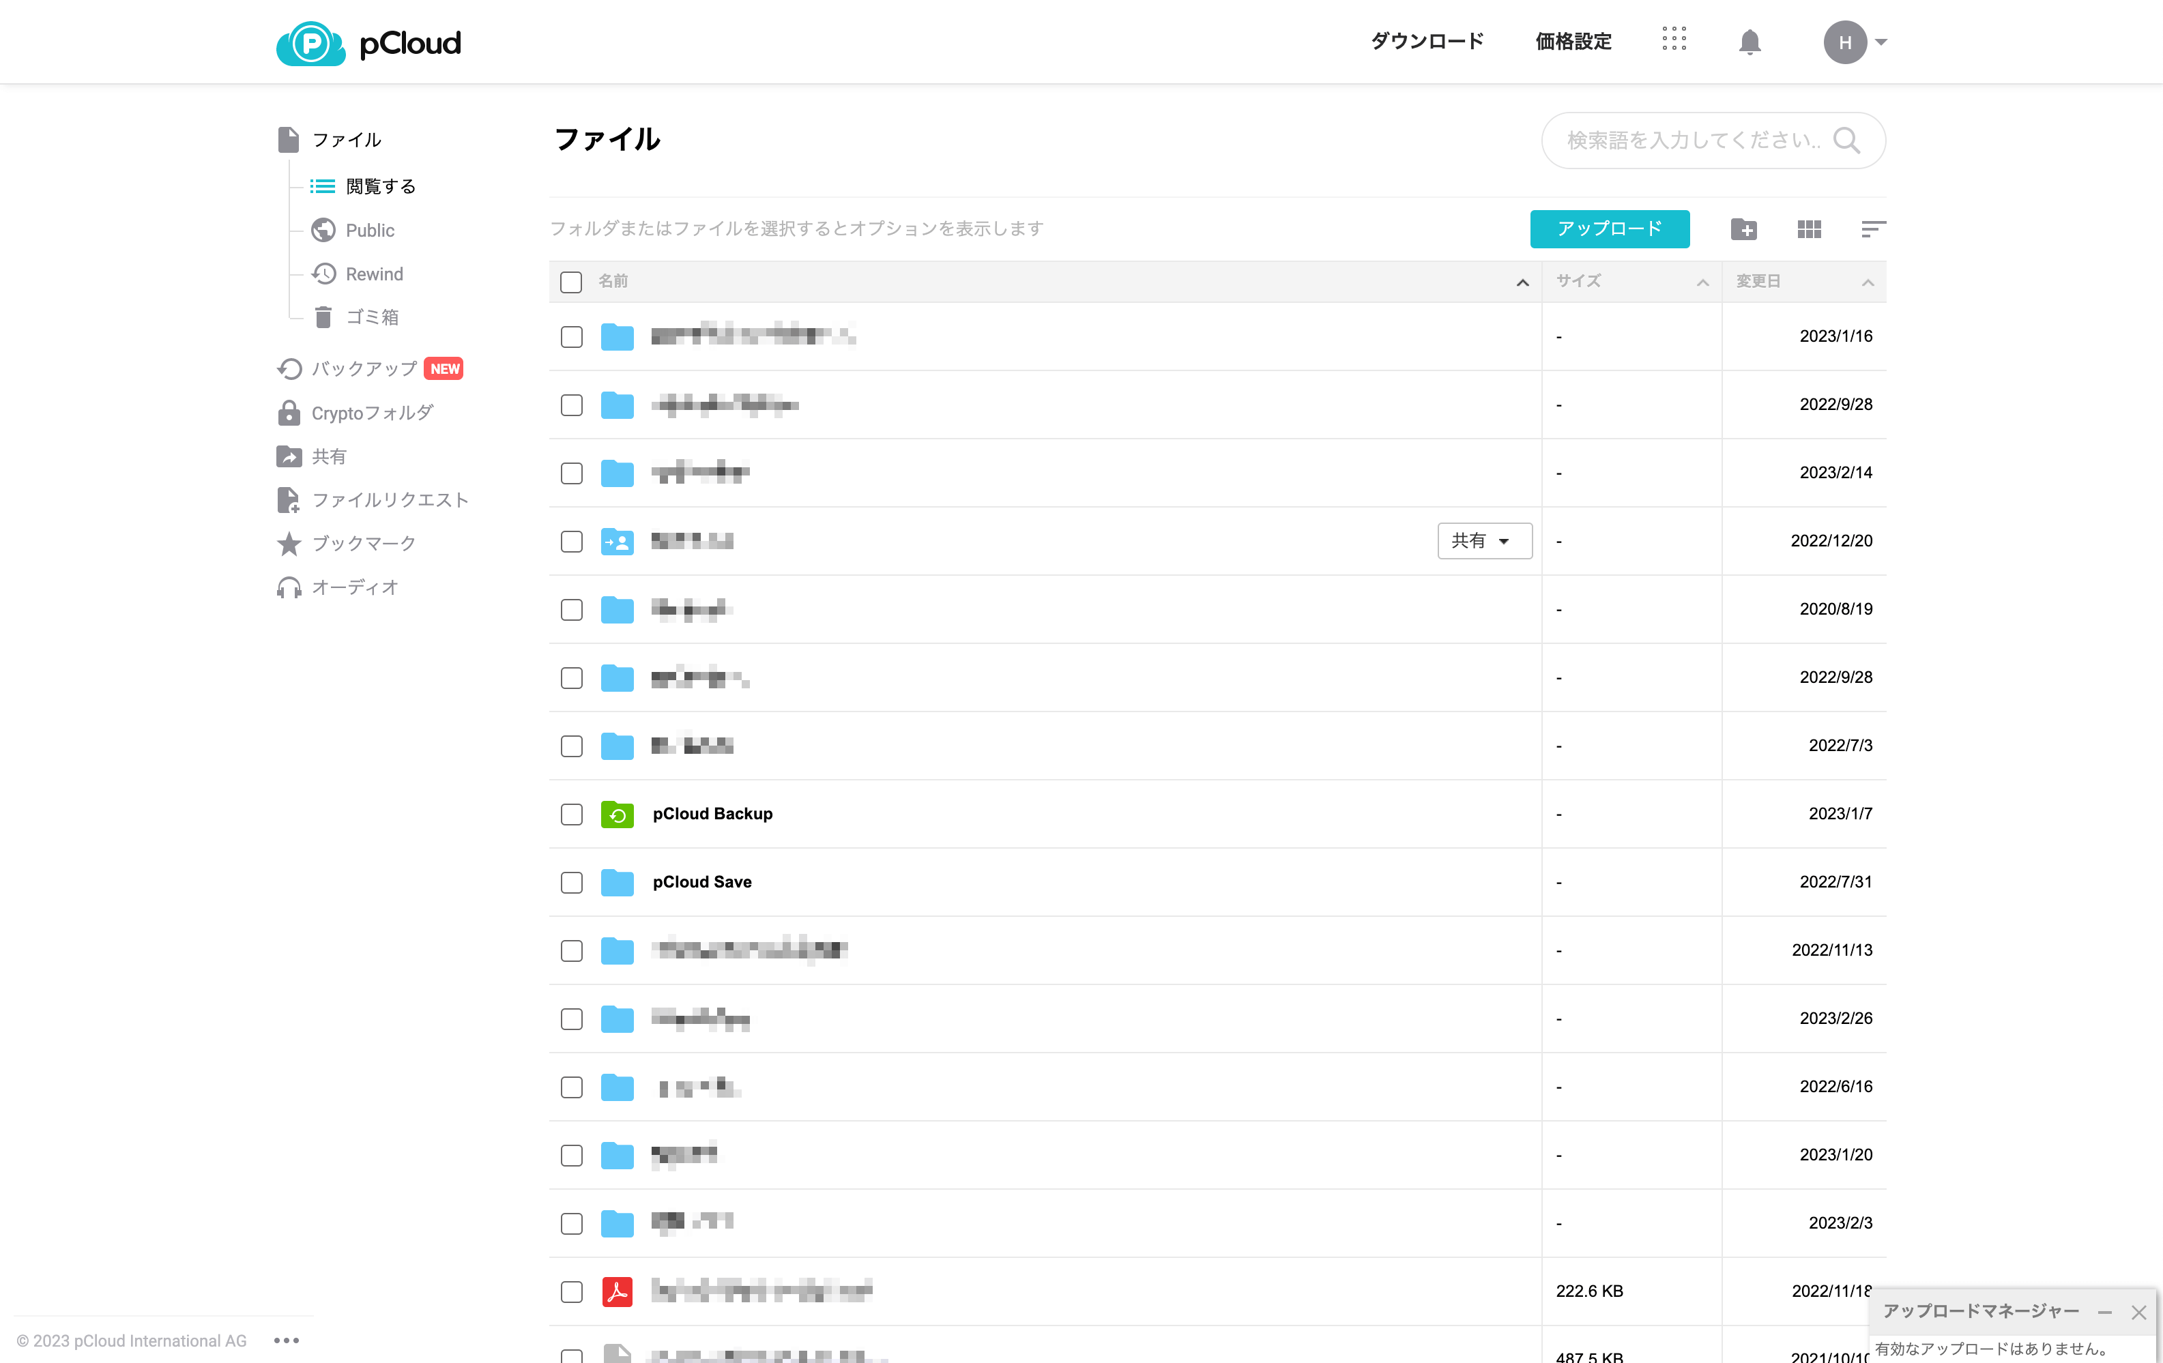The image size is (2163, 1363).
Task: Click folder icon in row dated 2022/6/16
Action: pyautogui.click(x=617, y=1087)
